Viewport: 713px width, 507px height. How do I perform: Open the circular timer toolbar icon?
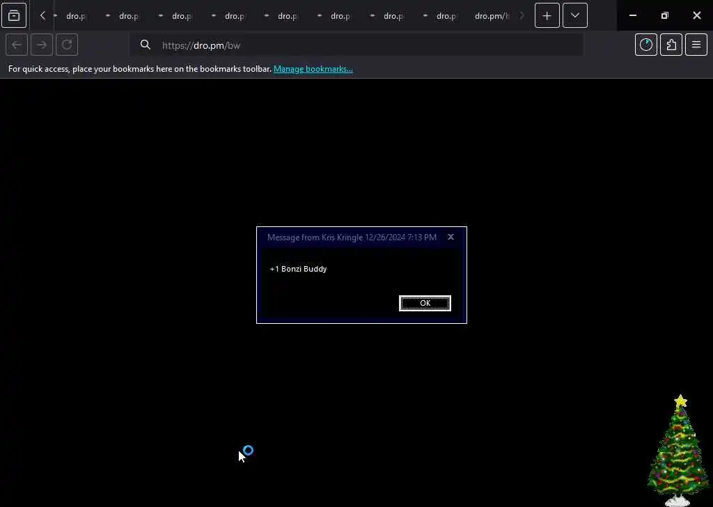pos(645,45)
